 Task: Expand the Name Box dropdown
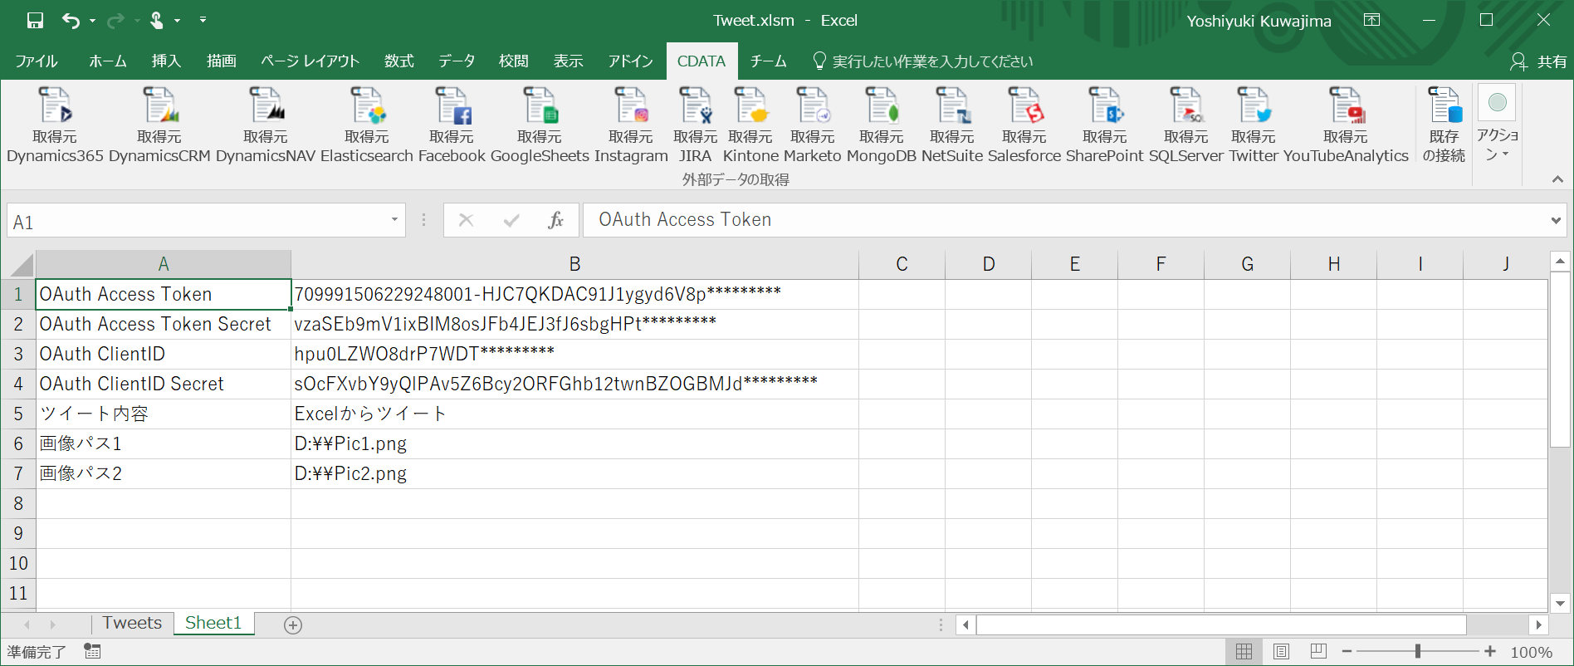[x=394, y=220]
